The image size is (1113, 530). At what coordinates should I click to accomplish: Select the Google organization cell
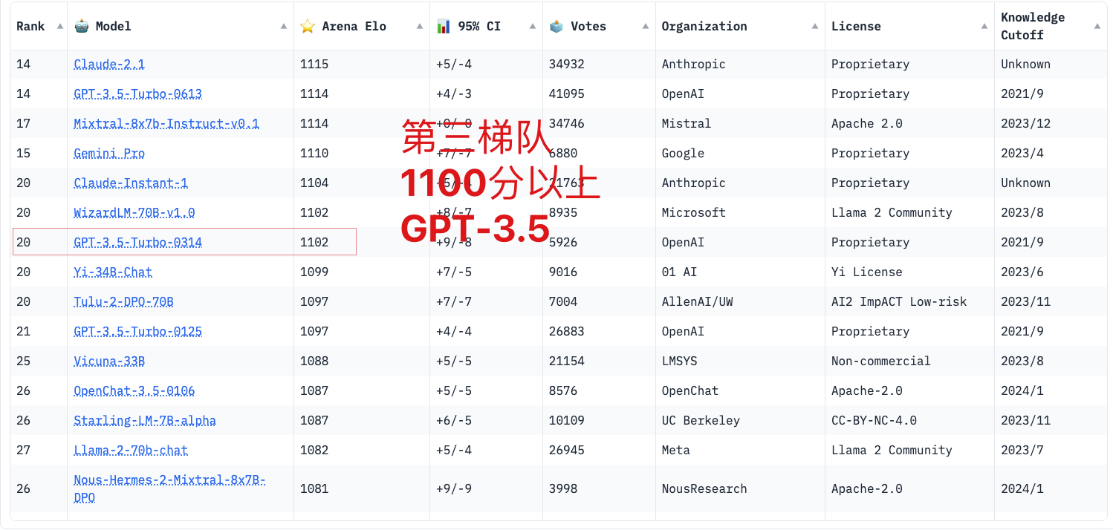click(683, 153)
